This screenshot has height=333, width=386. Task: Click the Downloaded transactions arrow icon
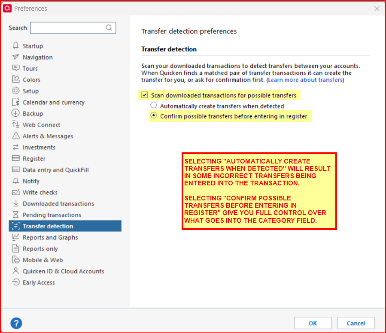(x=16, y=203)
